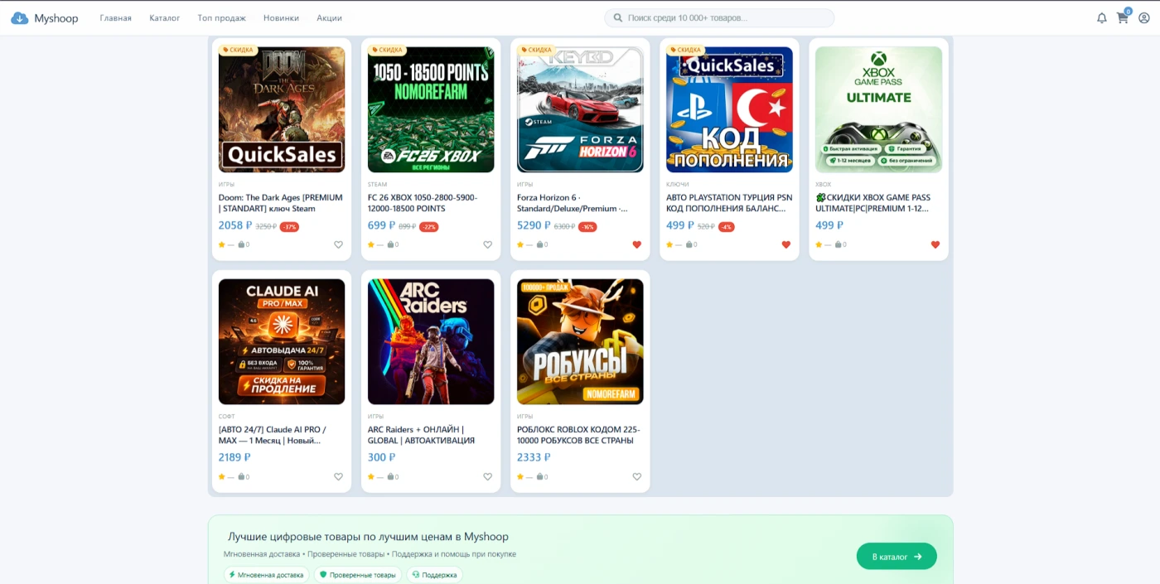Open the Акции menu item
Screen dimensions: 1160x584
click(329, 18)
